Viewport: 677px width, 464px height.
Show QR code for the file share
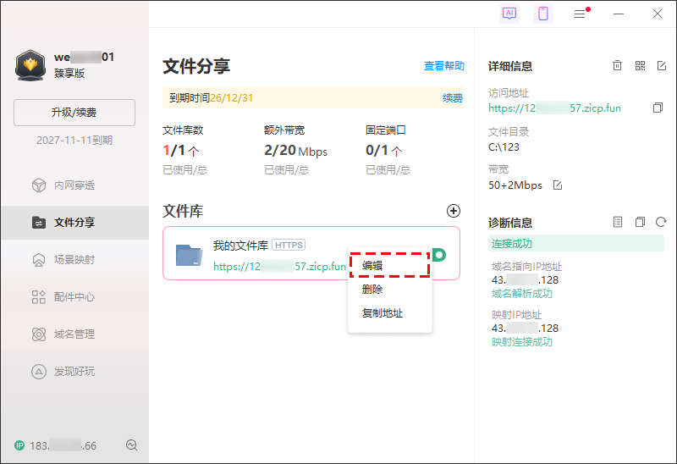[640, 66]
